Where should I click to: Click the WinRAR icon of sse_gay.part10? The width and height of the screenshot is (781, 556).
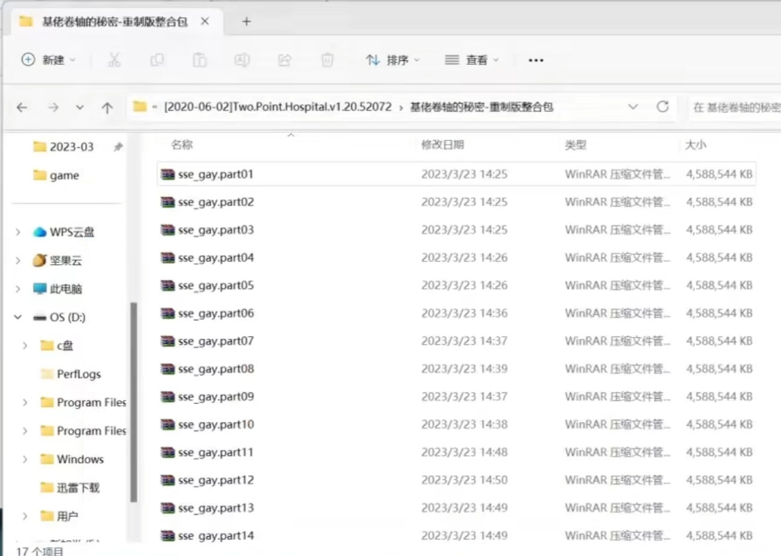tap(168, 424)
